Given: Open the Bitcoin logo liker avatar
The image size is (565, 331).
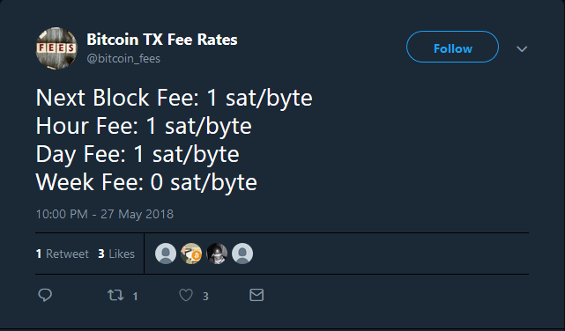Looking at the screenshot, I should pos(191,254).
